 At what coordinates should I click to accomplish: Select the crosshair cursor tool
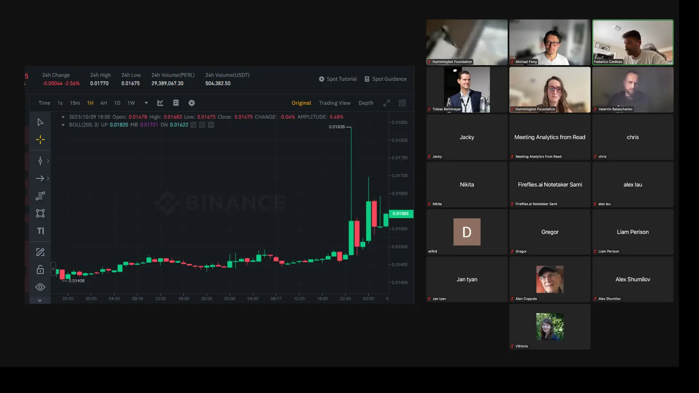[40, 139]
